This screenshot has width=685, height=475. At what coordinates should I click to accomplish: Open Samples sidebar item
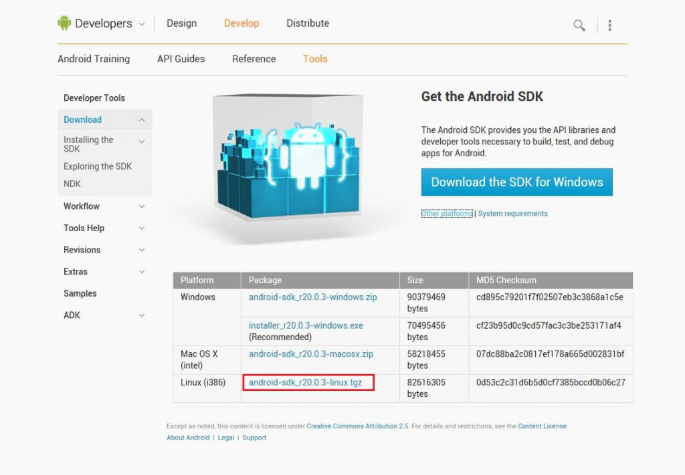click(80, 293)
